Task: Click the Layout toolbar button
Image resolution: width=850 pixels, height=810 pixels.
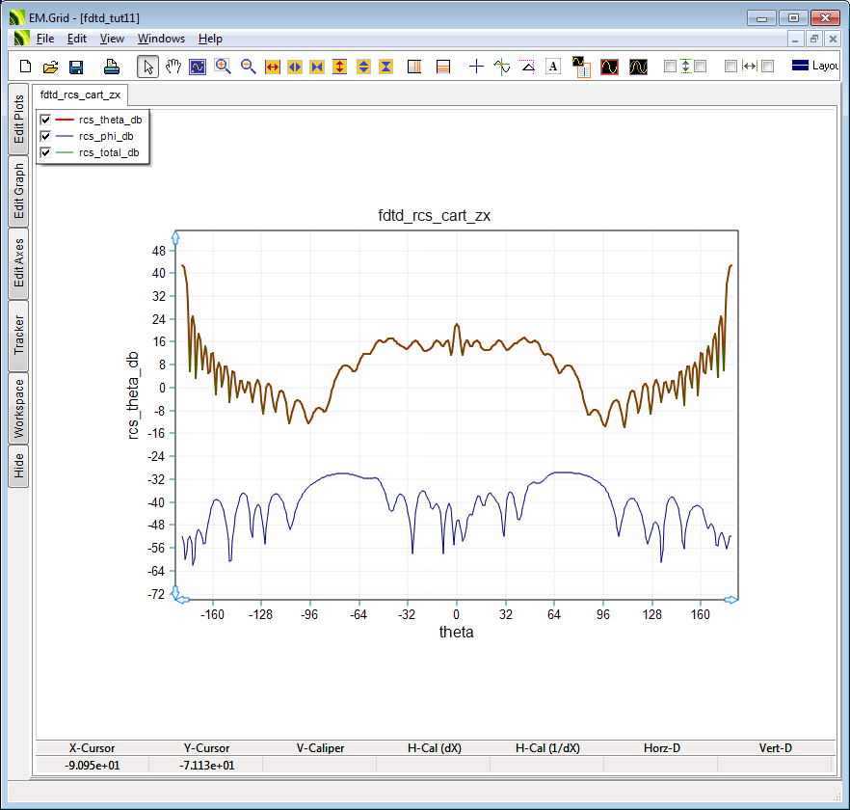Action: tap(815, 67)
